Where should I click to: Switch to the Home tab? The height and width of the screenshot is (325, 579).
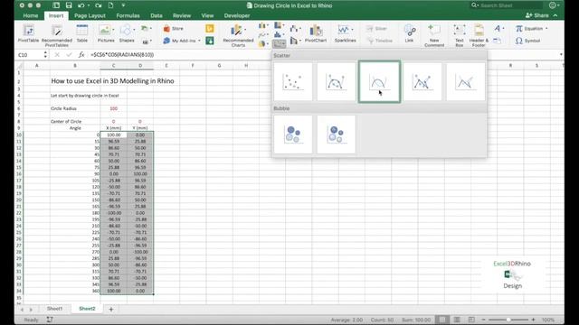tap(30, 15)
